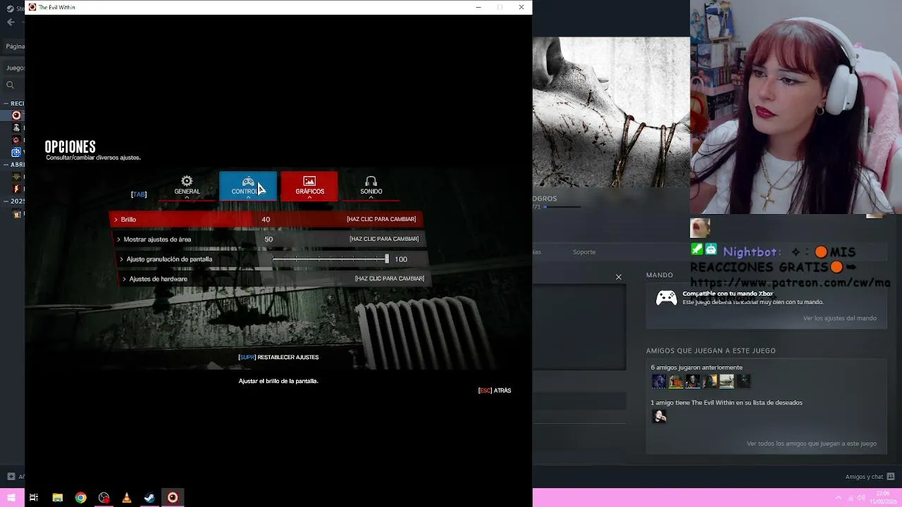Open the Windows Start menu
Viewport: 902px width, 507px height.
click(x=11, y=498)
